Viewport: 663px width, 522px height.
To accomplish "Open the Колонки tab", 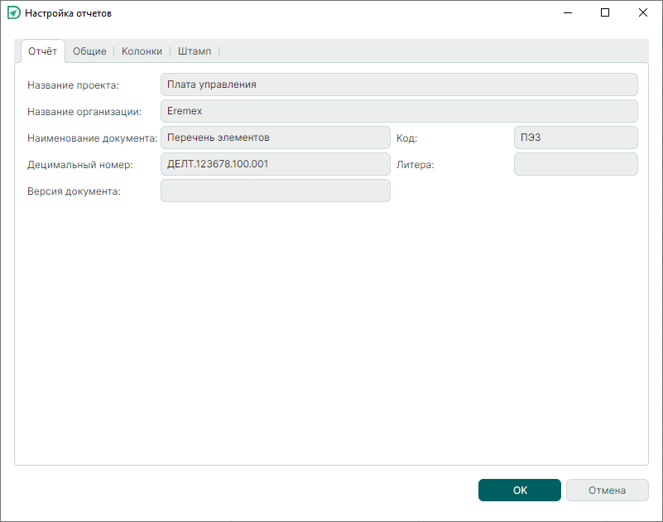I will coord(142,51).
